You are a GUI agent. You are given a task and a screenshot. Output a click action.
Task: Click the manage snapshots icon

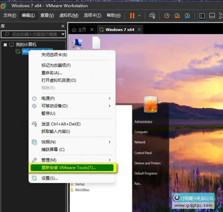187,16
